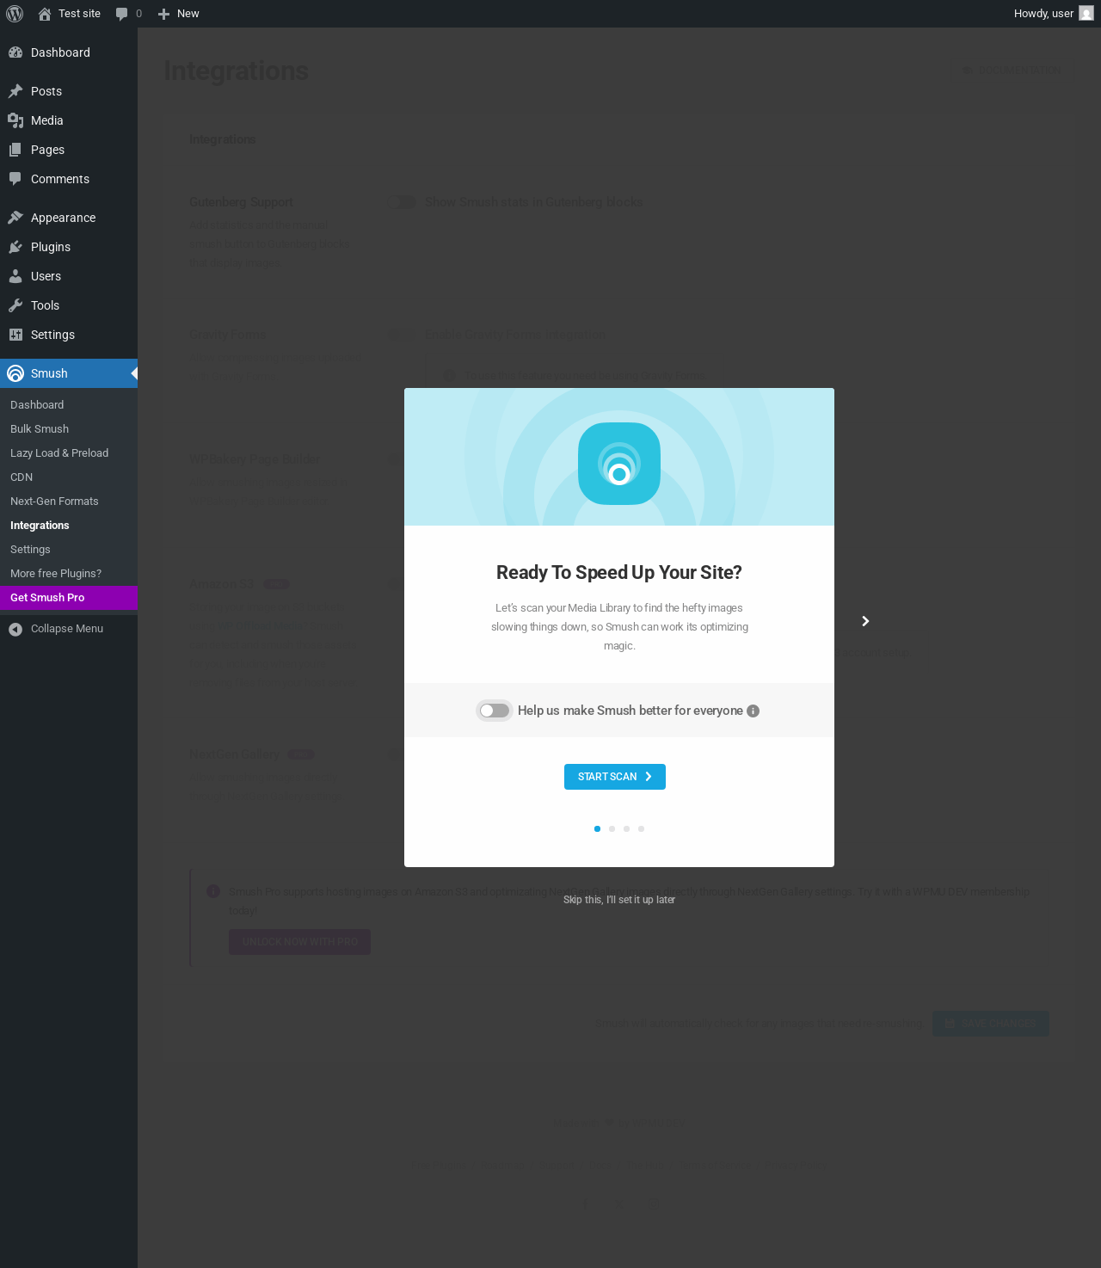Click the Pages icon in sidebar
The image size is (1101, 1268).
[15, 150]
